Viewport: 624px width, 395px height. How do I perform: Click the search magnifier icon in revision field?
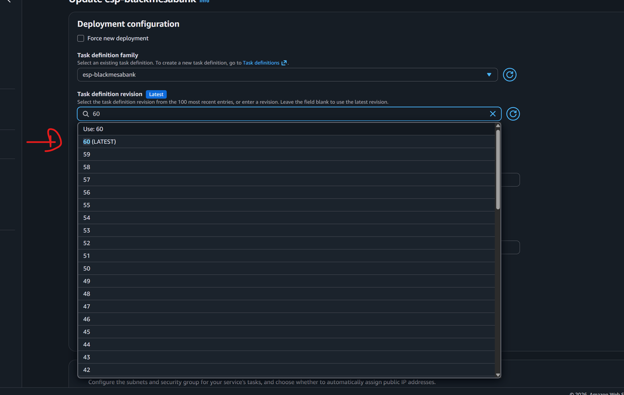86,114
